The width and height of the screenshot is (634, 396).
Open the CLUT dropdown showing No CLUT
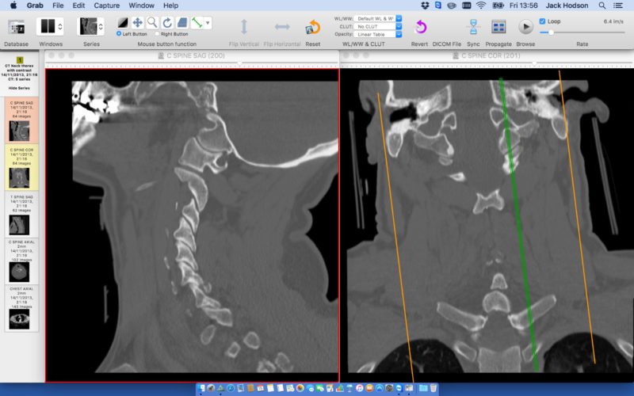tap(378, 26)
